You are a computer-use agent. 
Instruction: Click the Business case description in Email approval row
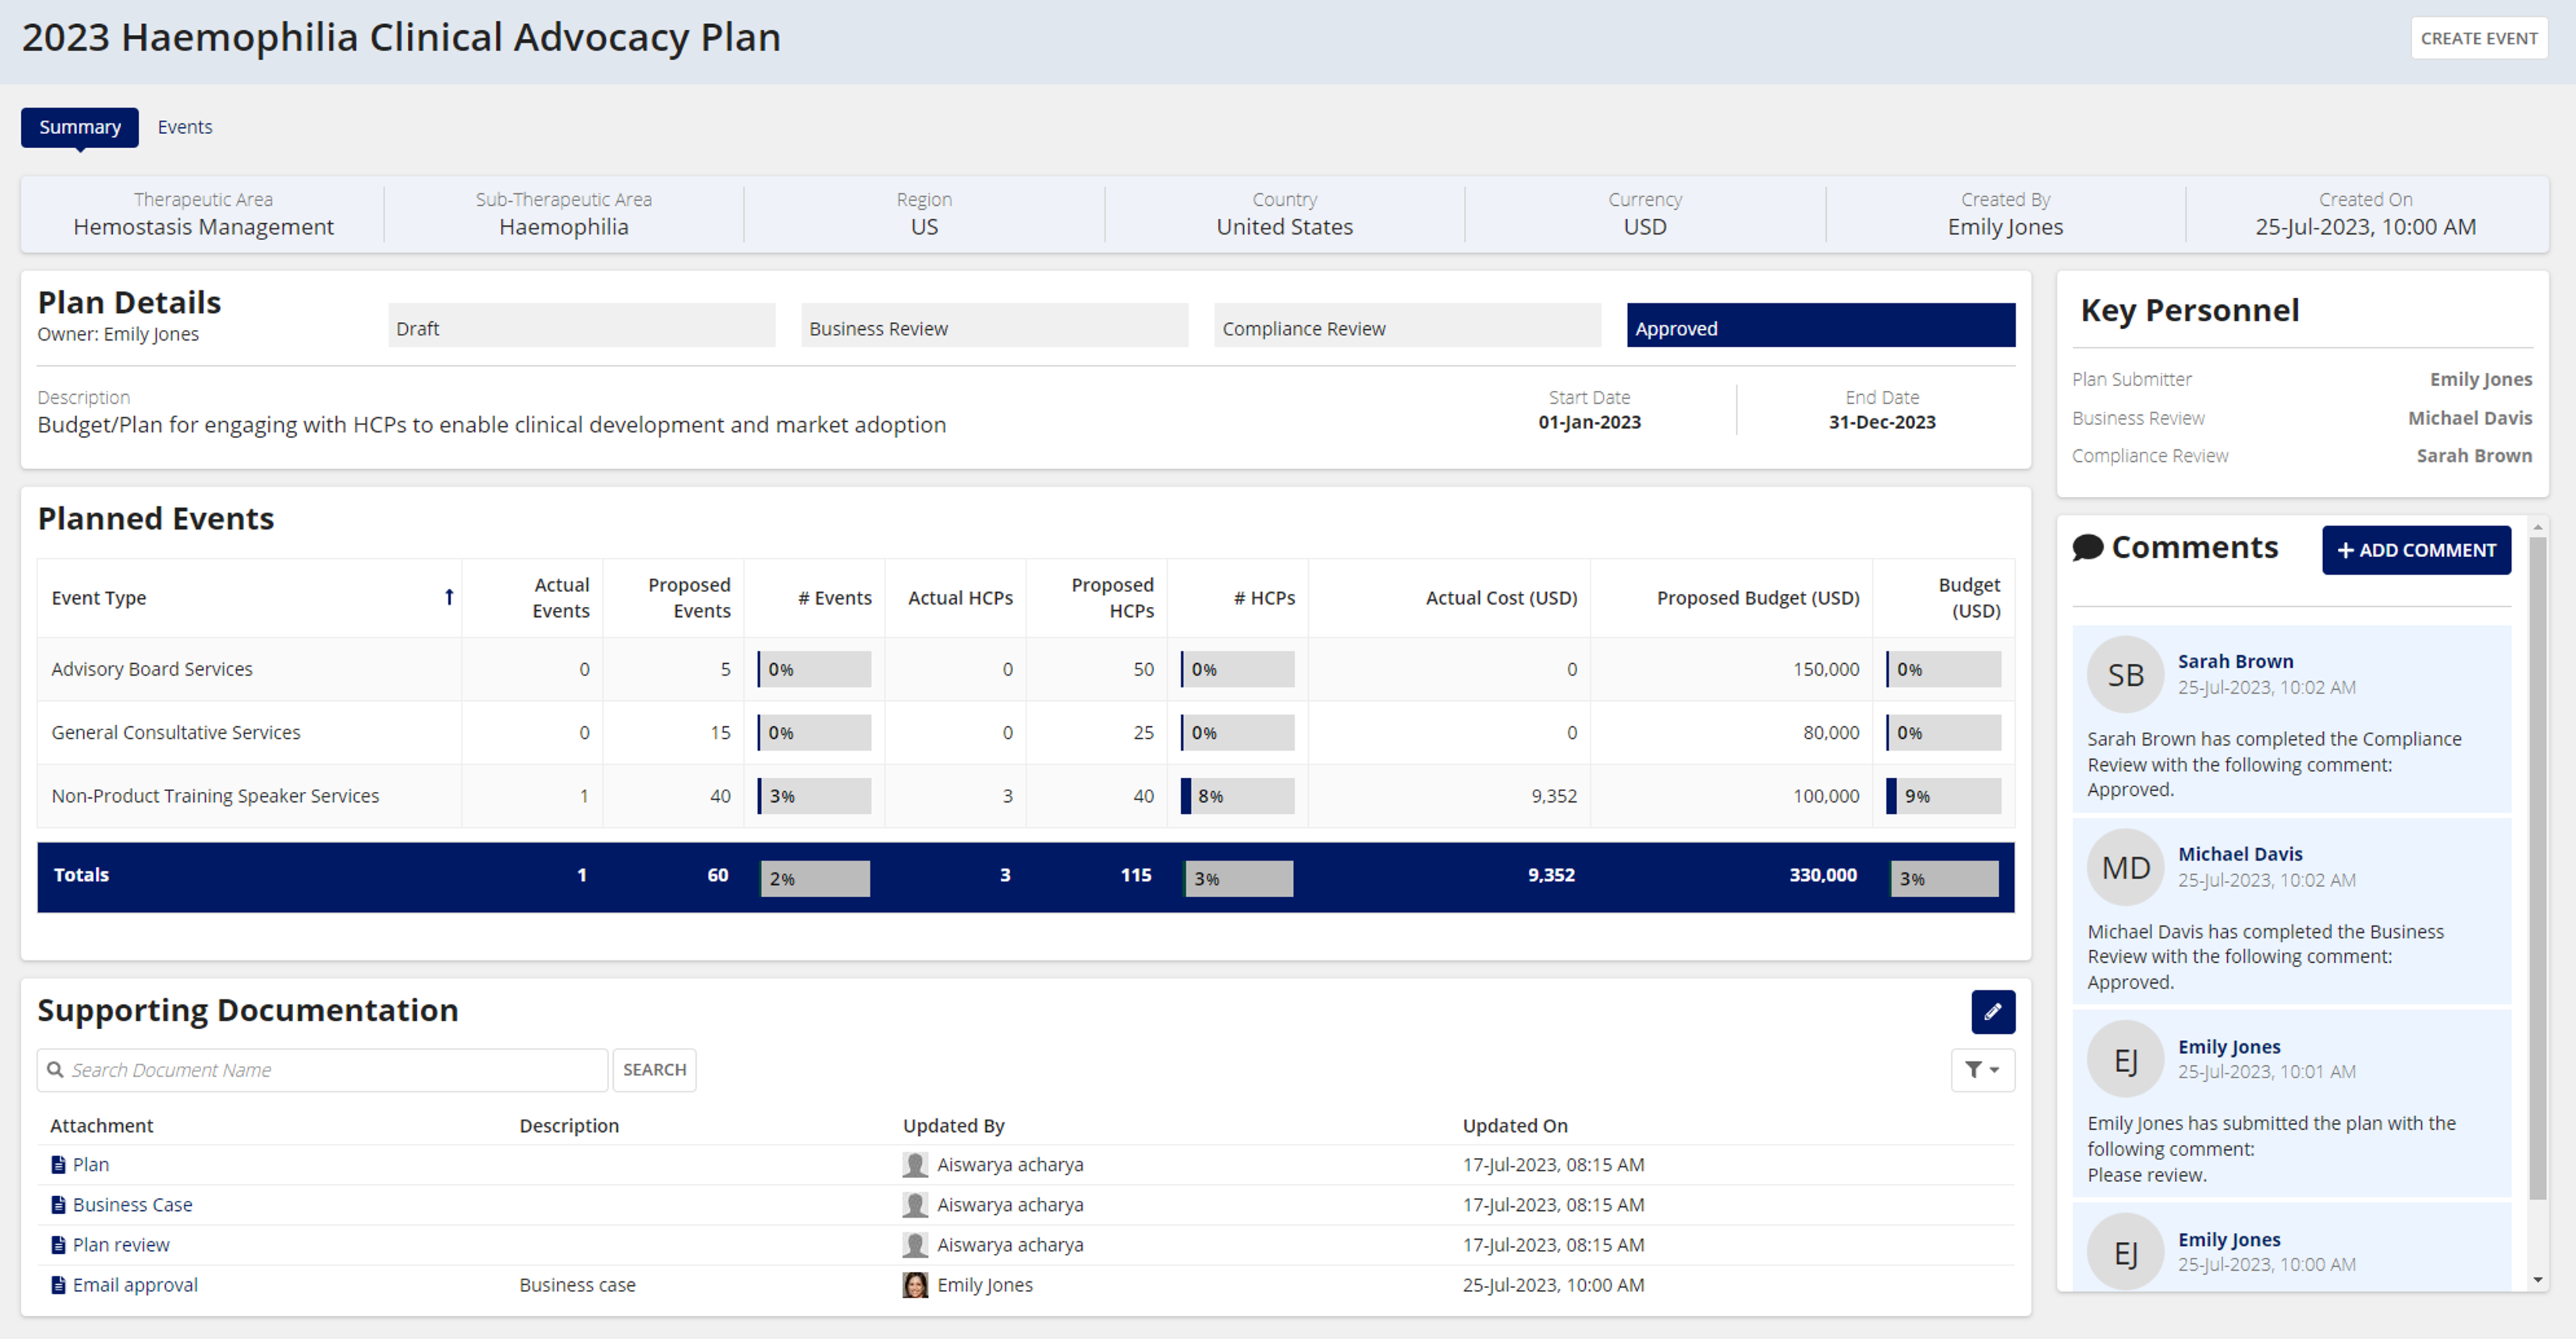[577, 1284]
